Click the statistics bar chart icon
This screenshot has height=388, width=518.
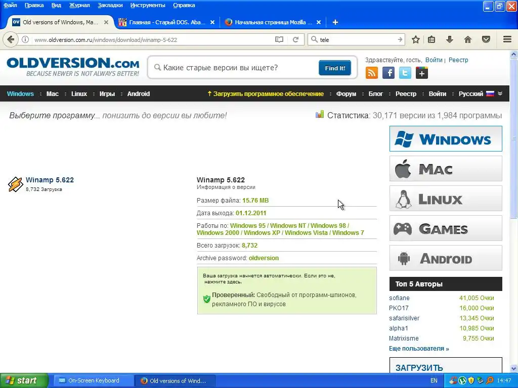[320, 115]
